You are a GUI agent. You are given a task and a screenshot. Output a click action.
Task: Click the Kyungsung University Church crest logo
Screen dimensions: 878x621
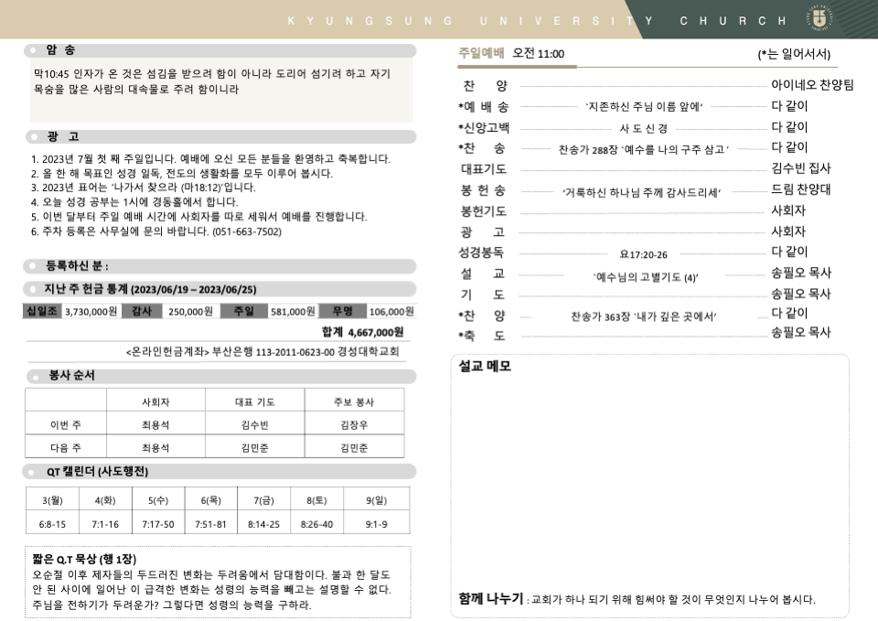click(819, 17)
